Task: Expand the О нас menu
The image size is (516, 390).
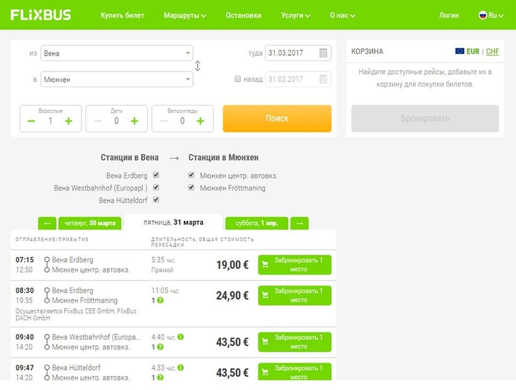Action: pyautogui.click(x=342, y=15)
